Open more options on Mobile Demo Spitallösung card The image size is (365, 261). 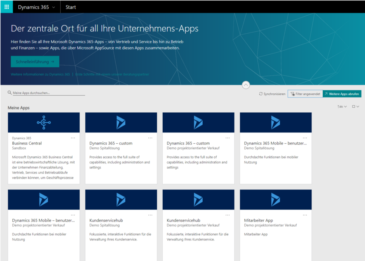pos(305,138)
